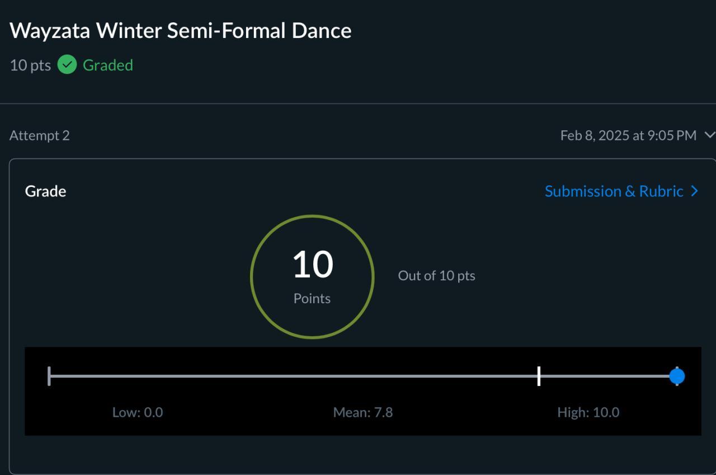Click the large 10 score number
This screenshot has width=716, height=475.
click(312, 265)
